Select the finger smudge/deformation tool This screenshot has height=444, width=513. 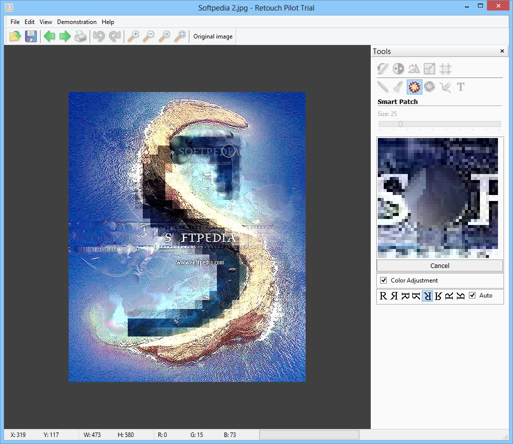[x=445, y=87]
